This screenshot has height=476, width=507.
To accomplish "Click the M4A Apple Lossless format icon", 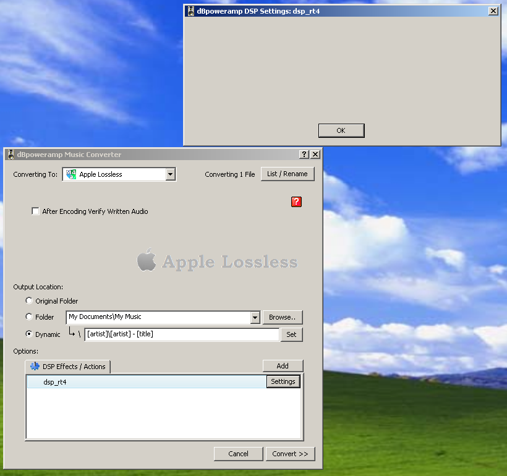I will pyautogui.click(x=71, y=174).
